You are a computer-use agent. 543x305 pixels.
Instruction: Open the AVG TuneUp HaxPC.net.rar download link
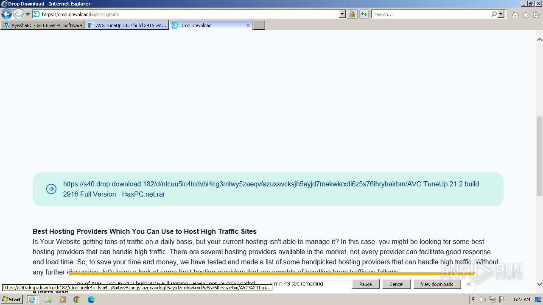point(271,189)
